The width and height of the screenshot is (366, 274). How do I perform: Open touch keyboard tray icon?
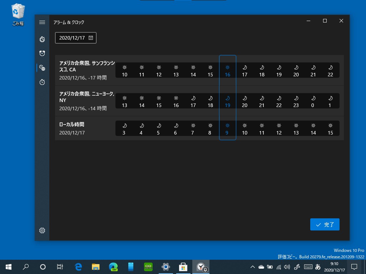tap(308, 267)
